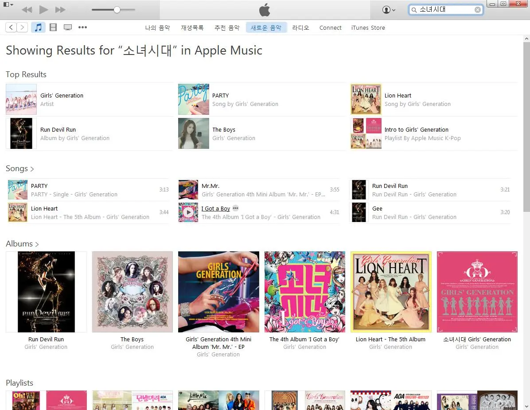
Task: Open more options ellipsis beside I Got a Boy
Action: [x=236, y=208]
